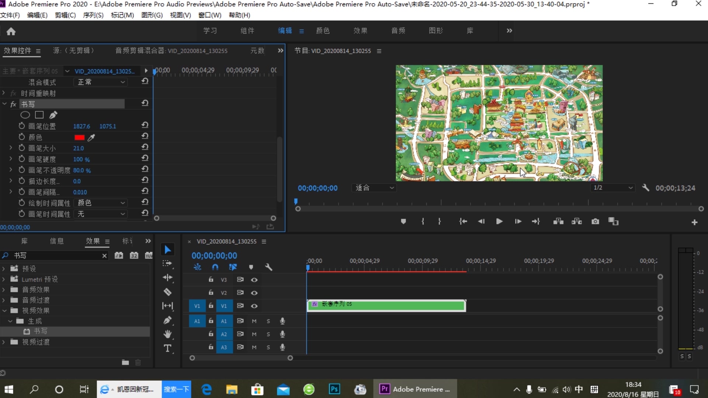This screenshot has height=398, width=708.
Task: Open the 混合模式 dropdown
Action: click(x=101, y=82)
